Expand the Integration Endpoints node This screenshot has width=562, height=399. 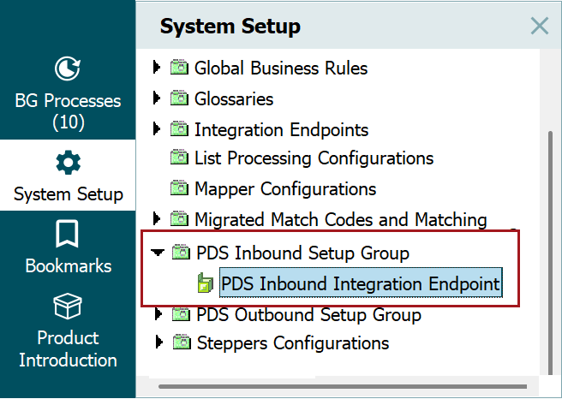[156, 128]
